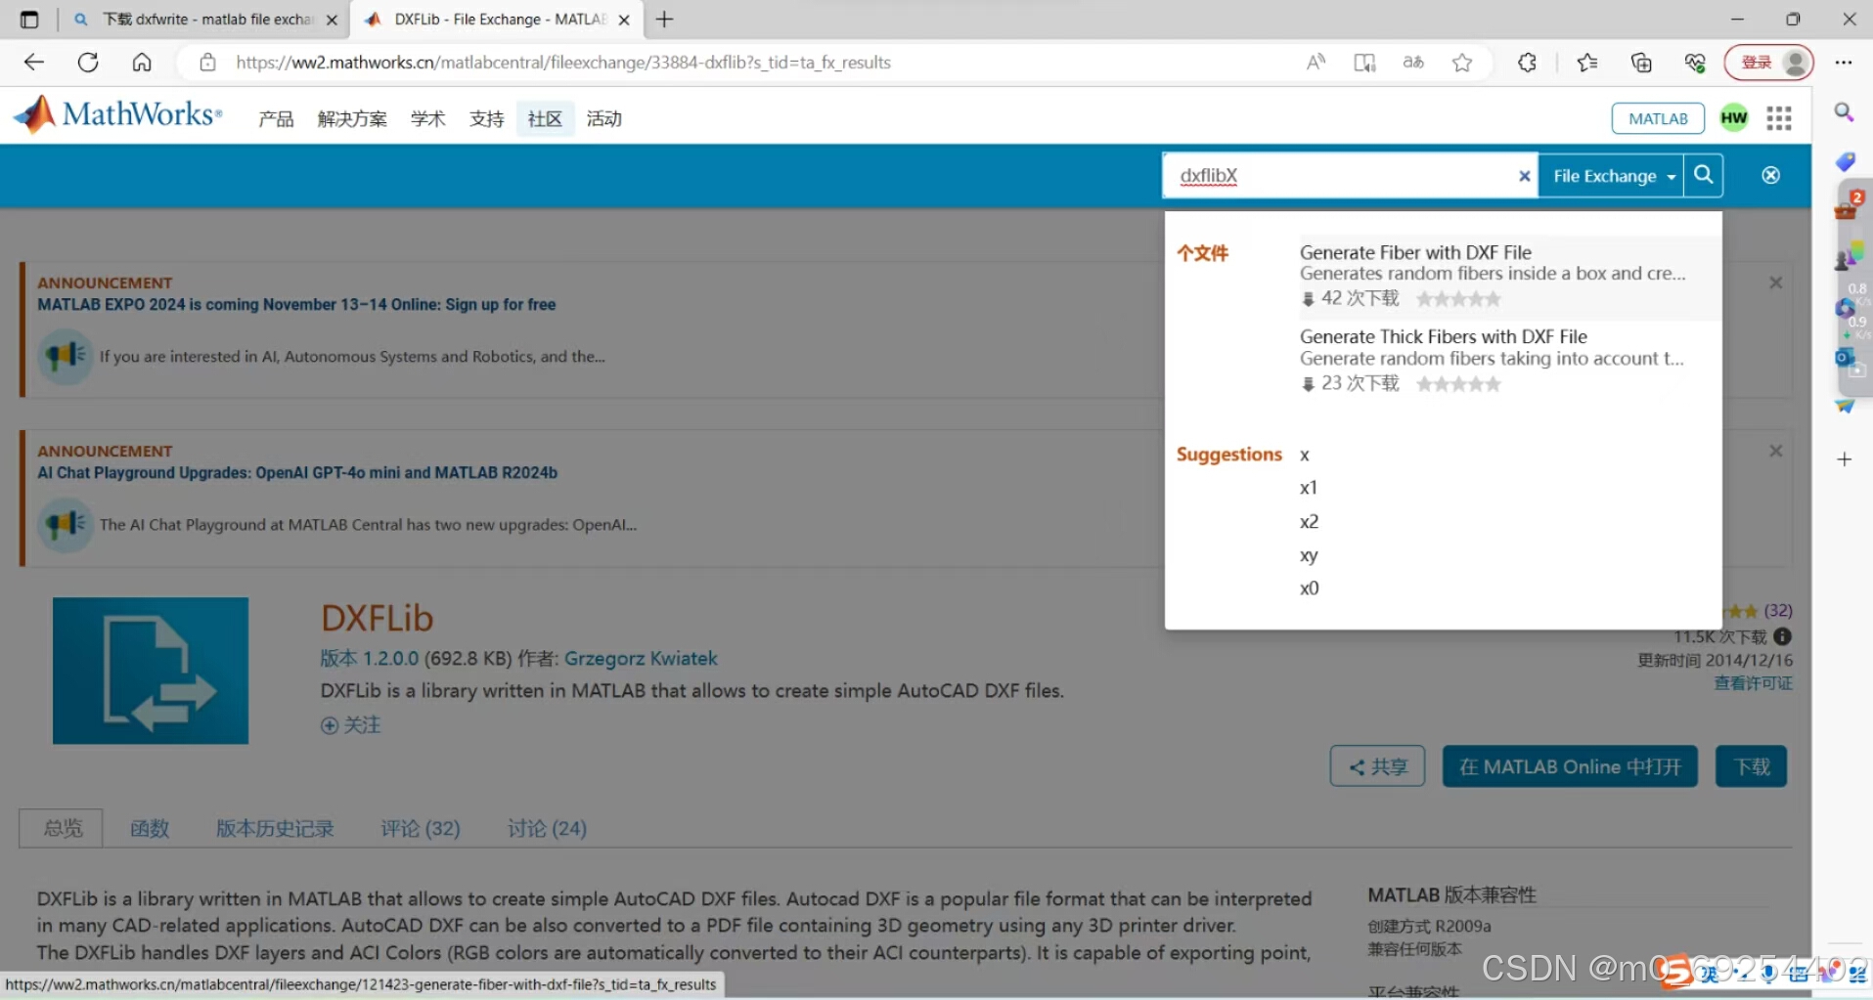Expand the File Exchange search scope dropdown
The height and width of the screenshot is (1000, 1873).
tap(1611, 176)
